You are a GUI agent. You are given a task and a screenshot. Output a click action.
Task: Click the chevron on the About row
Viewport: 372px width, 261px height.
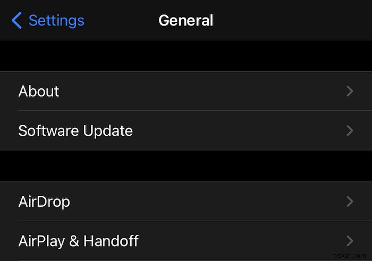(350, 91)
